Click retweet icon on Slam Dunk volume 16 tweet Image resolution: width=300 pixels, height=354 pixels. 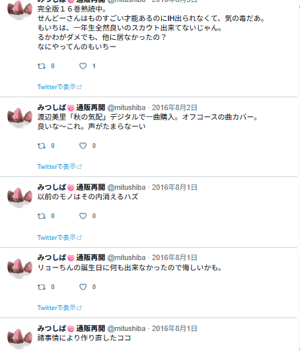click(x=41, y=66)
